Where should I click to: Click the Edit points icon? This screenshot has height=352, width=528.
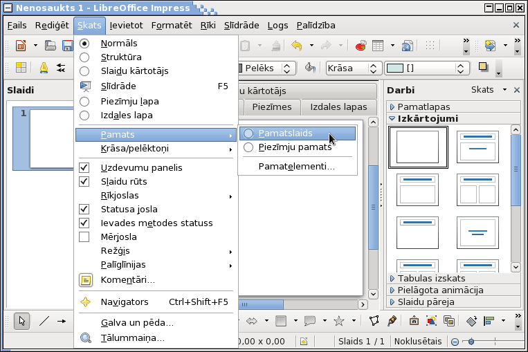(x=374, y=321)
